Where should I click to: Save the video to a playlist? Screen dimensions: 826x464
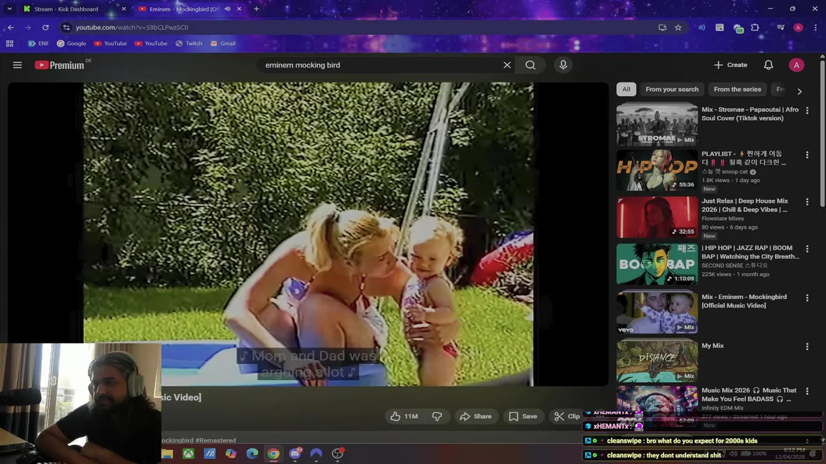[523, 416]
